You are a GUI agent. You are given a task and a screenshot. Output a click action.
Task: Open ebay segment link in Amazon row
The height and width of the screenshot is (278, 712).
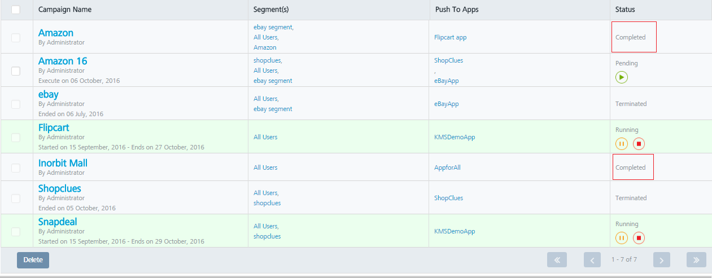tap(273, 27)
